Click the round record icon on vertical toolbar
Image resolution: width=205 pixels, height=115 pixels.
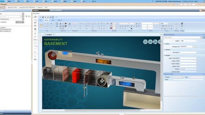[x=35, y=29]
